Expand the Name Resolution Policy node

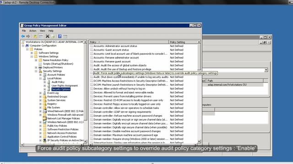click(x=36, y=60)
